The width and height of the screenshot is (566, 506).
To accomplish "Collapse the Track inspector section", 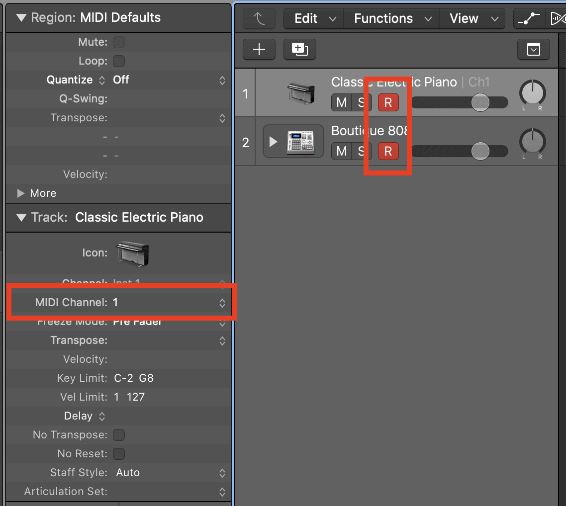I will (x=22, y=218).
